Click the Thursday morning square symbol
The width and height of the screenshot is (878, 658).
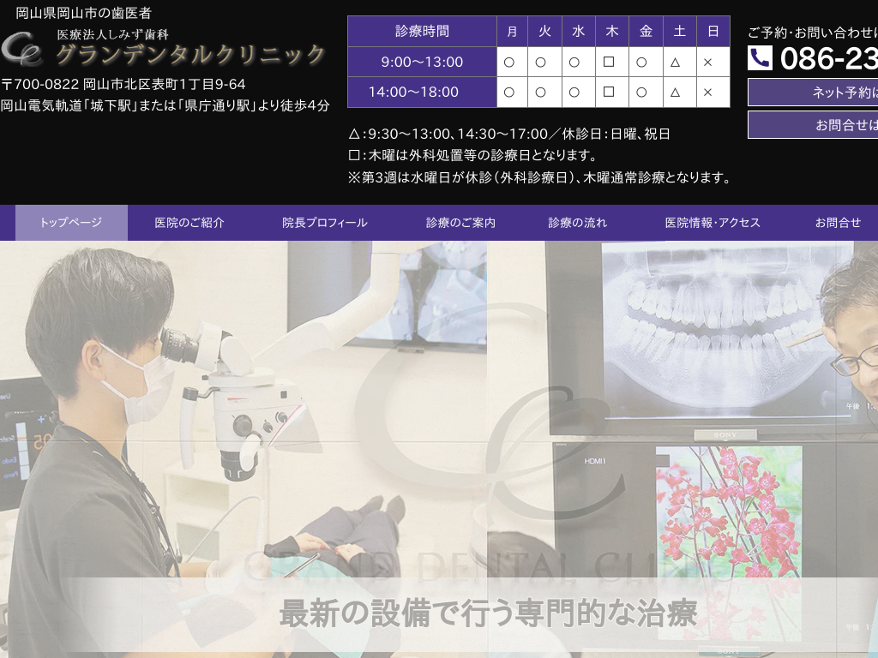click(x=609, y=62)
